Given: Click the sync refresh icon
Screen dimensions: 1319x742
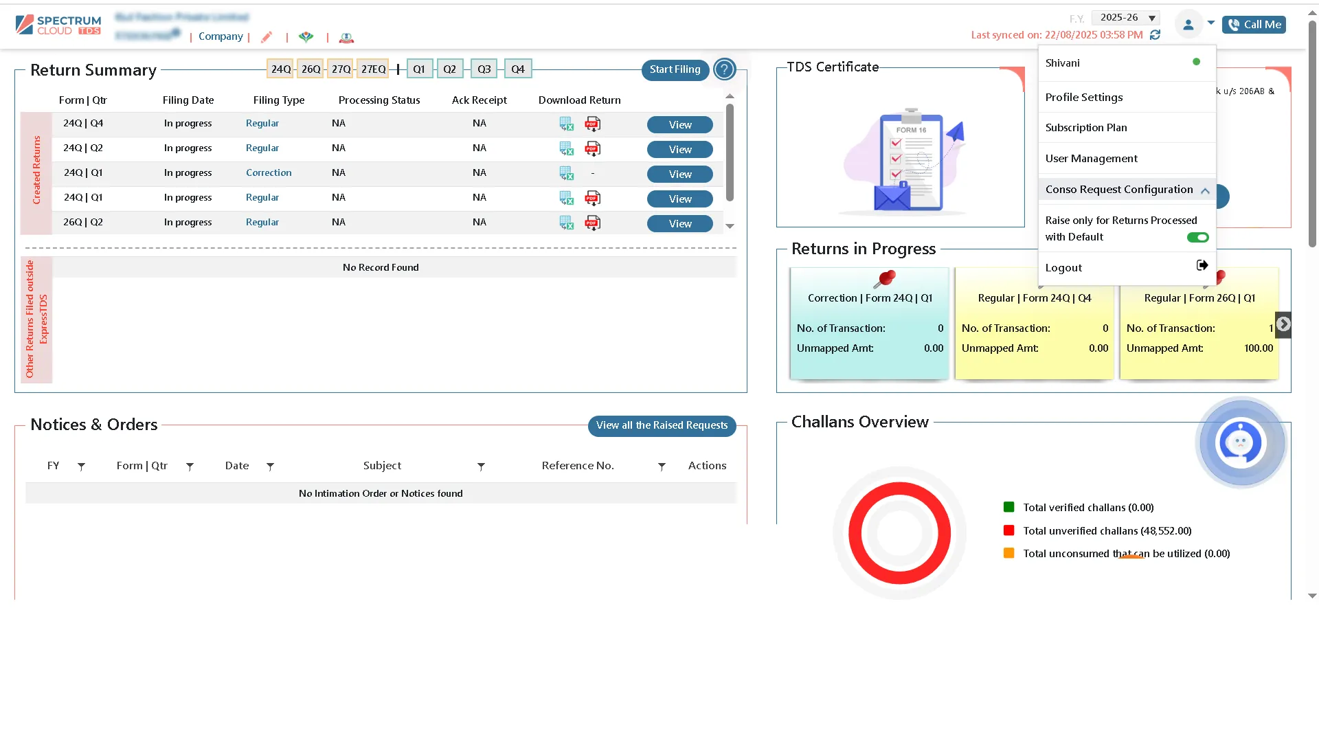Looking at the screenshot, I should coord(1155,35).
